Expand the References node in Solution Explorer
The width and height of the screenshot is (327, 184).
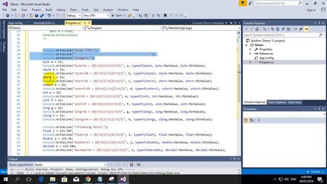pos(250,54)
